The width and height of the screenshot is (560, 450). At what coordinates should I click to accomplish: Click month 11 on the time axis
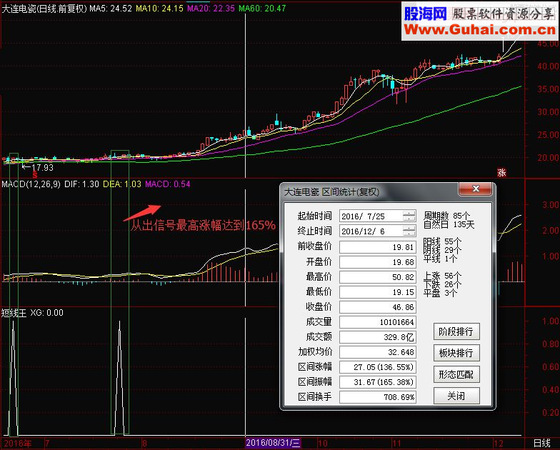point(396,444)
